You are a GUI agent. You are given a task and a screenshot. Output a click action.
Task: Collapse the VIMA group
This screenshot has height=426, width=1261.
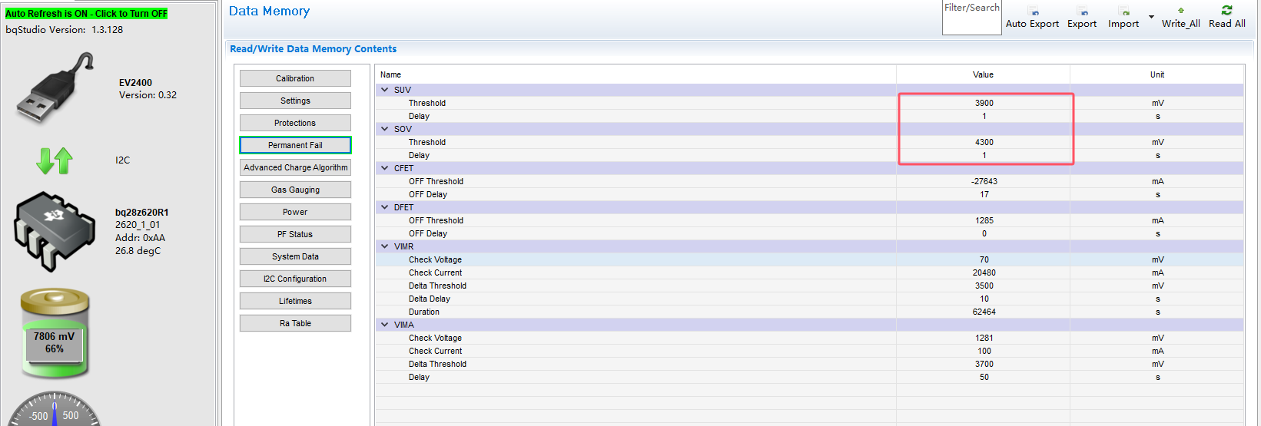tap(385, 325)
